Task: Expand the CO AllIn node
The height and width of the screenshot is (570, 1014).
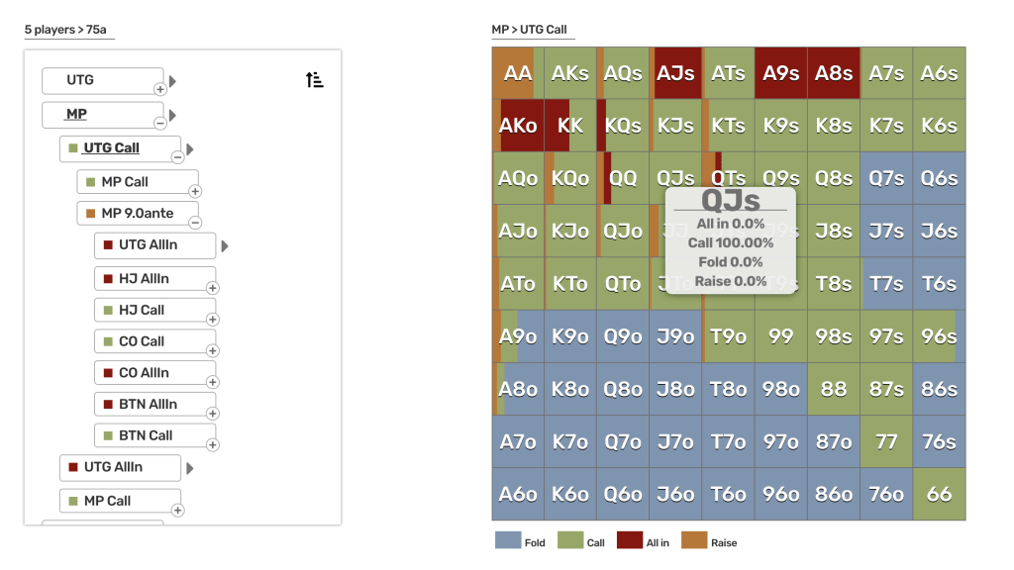Action: click(x=212, y=382)
